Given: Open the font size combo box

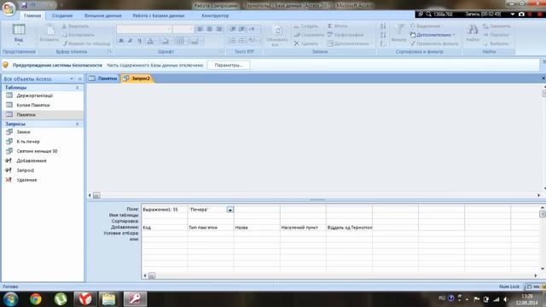Looking at the screenshot, I should (x=183, y=29).
